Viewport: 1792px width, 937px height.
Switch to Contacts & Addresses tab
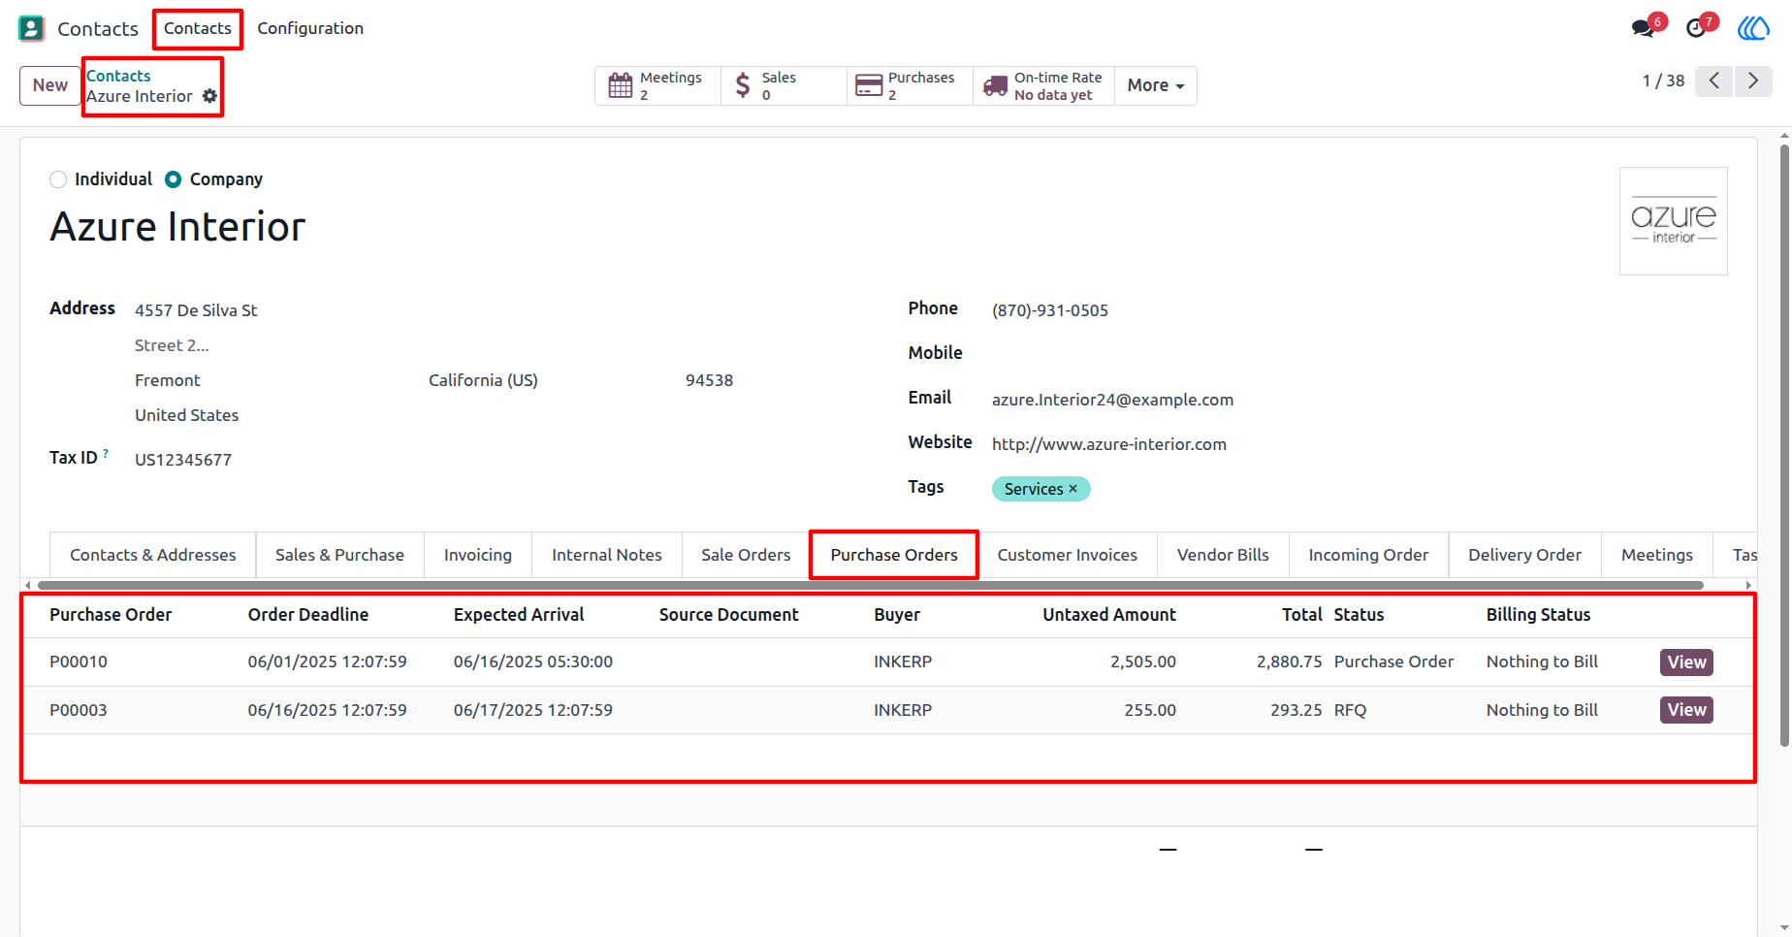tap(153, 555)
